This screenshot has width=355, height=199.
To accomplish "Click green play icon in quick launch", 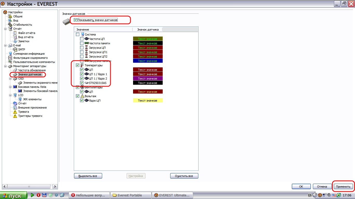I will point(32,195).
